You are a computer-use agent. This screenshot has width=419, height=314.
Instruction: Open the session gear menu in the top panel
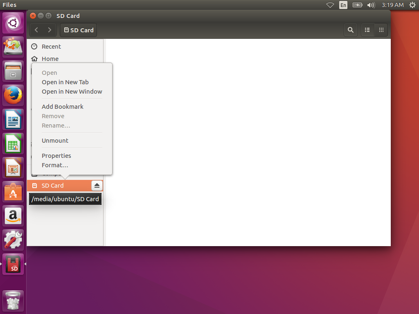point(412,5)
